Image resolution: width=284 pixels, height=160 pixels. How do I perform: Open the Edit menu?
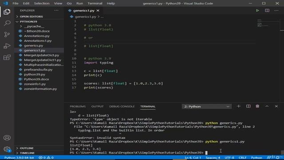[x=26, y=3]
